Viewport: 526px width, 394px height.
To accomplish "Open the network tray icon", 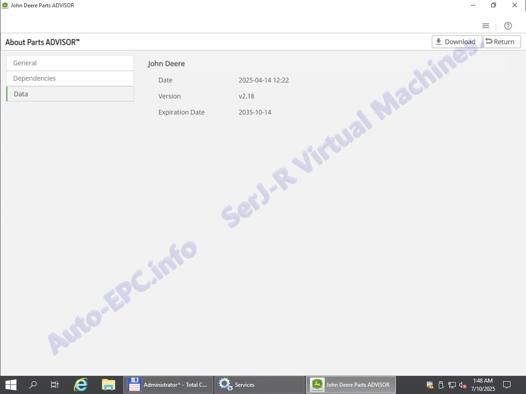I will [452, 385].
